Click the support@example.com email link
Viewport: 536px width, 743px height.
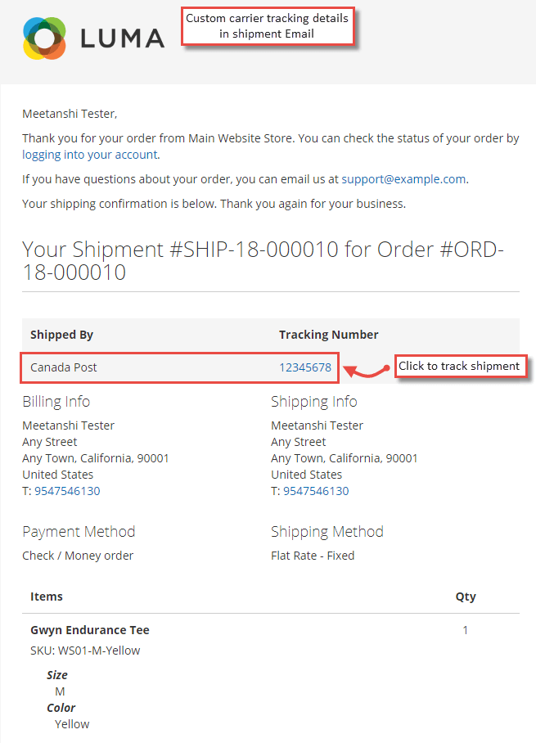click(403, 179)
